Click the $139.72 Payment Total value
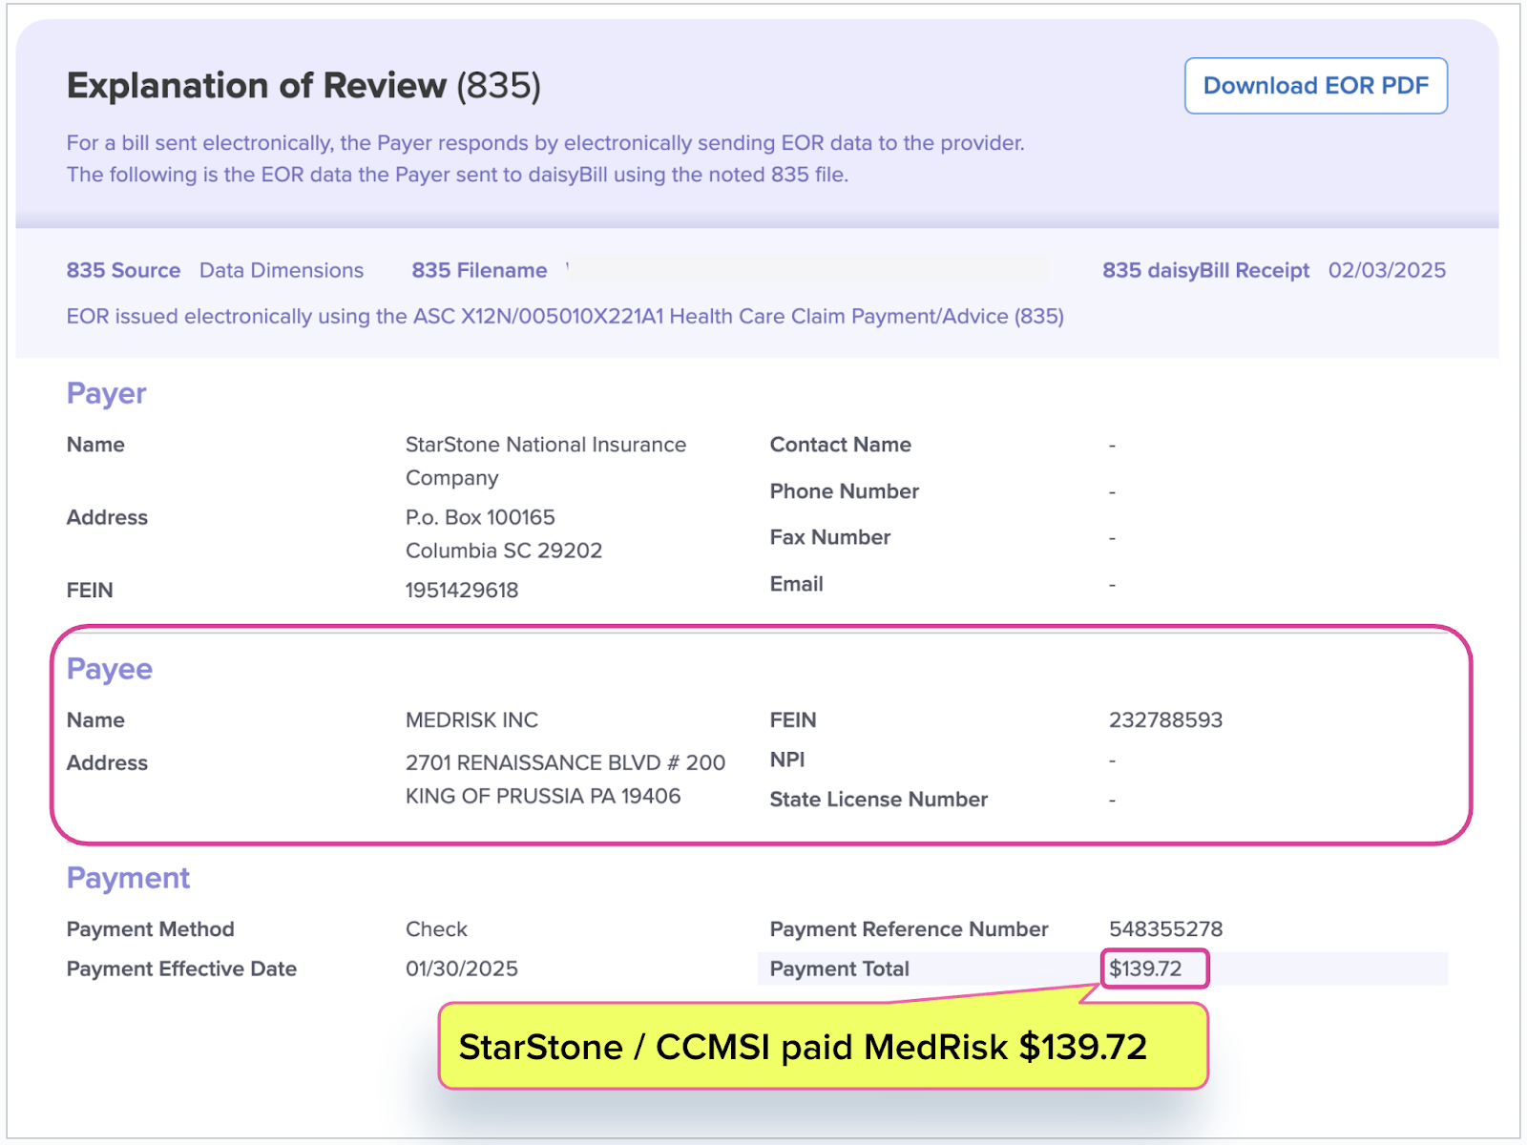Screen dimensions: 1527x1145 (1145, 969)
